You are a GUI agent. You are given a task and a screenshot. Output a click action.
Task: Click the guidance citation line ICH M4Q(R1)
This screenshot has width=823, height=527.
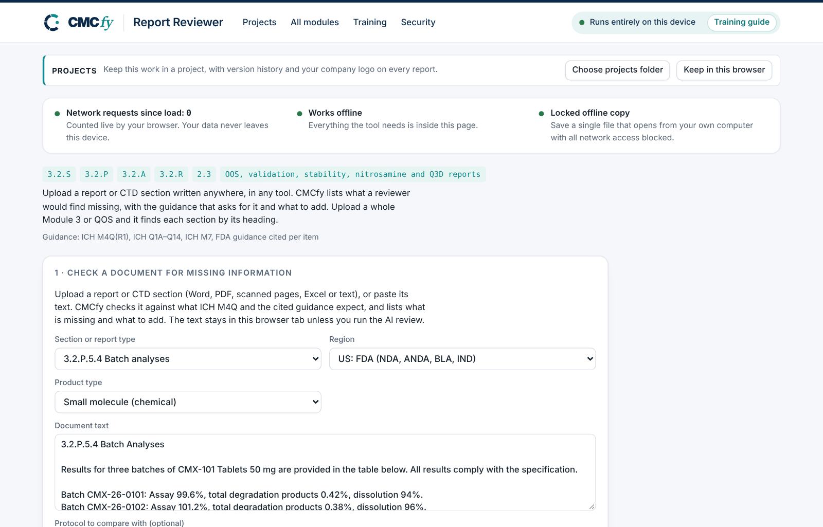click(181, 237)
